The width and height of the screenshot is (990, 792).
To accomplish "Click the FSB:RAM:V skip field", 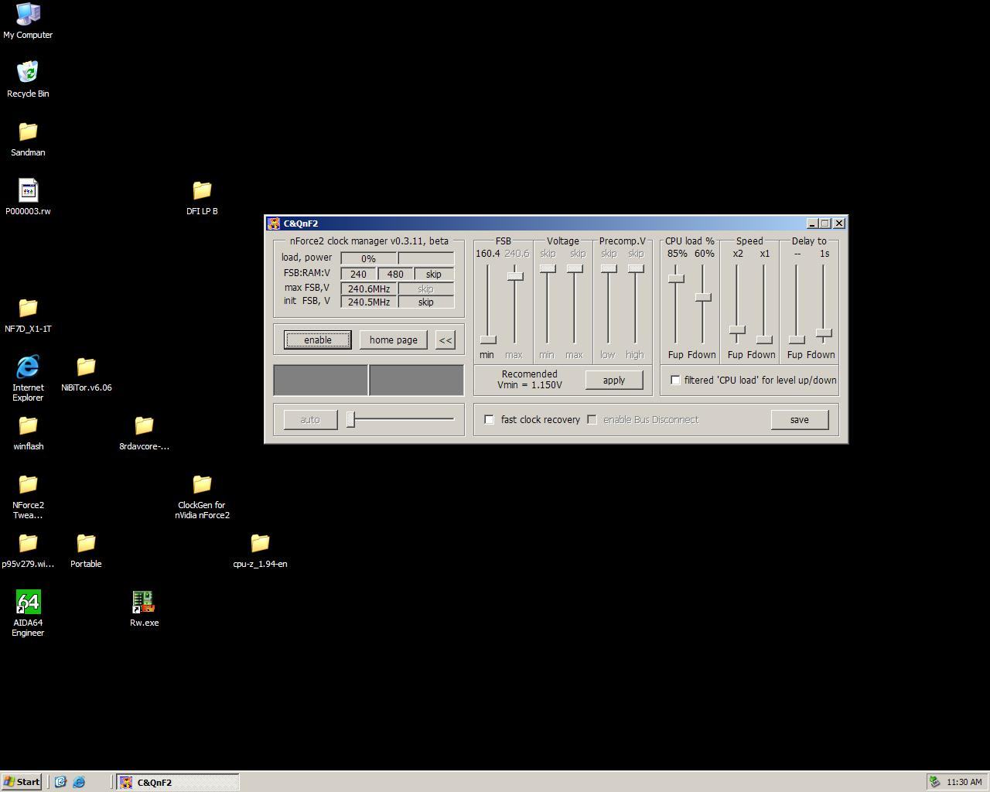I will pyautogui.click(x=434, y=274).
